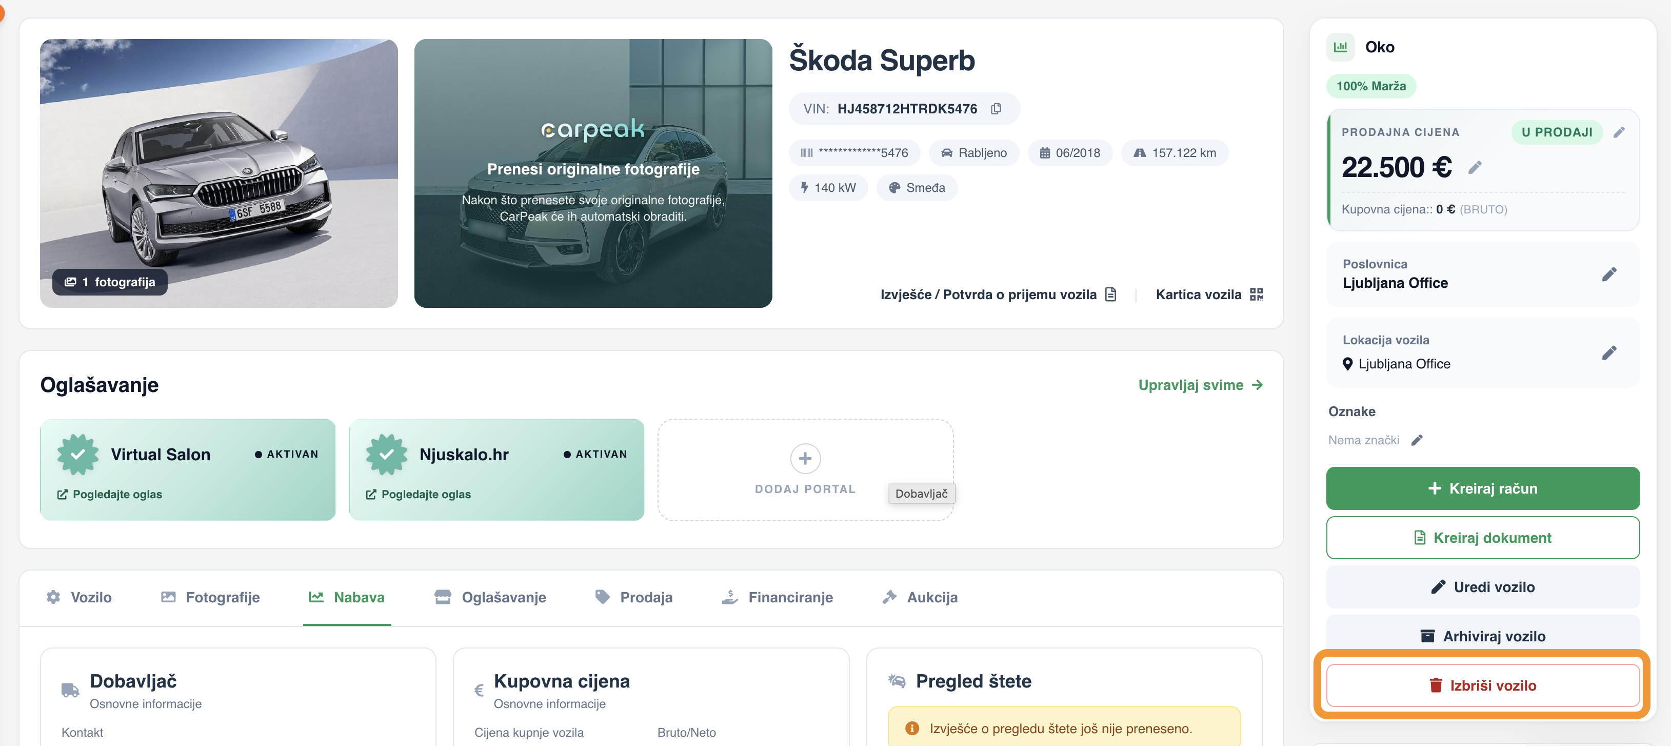1671x746 pixels.
Task: Click the Oko chart icon
Action: click(1340, 47)
